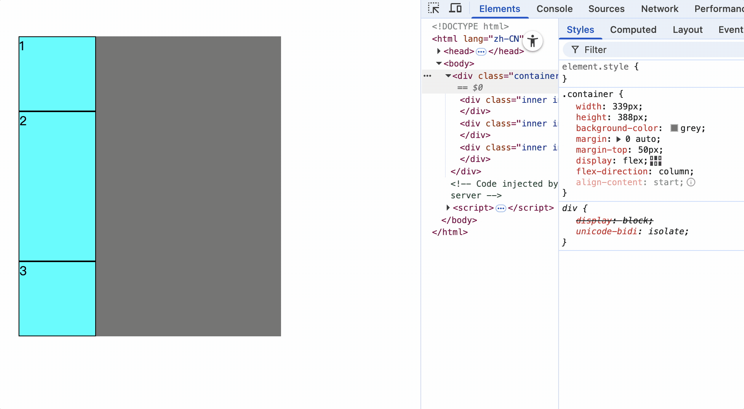This screenshot has width=744, height=409.
Task: Select the html lang="zh-CN" node
Action: pyautogui.click(x=478, y=39)
